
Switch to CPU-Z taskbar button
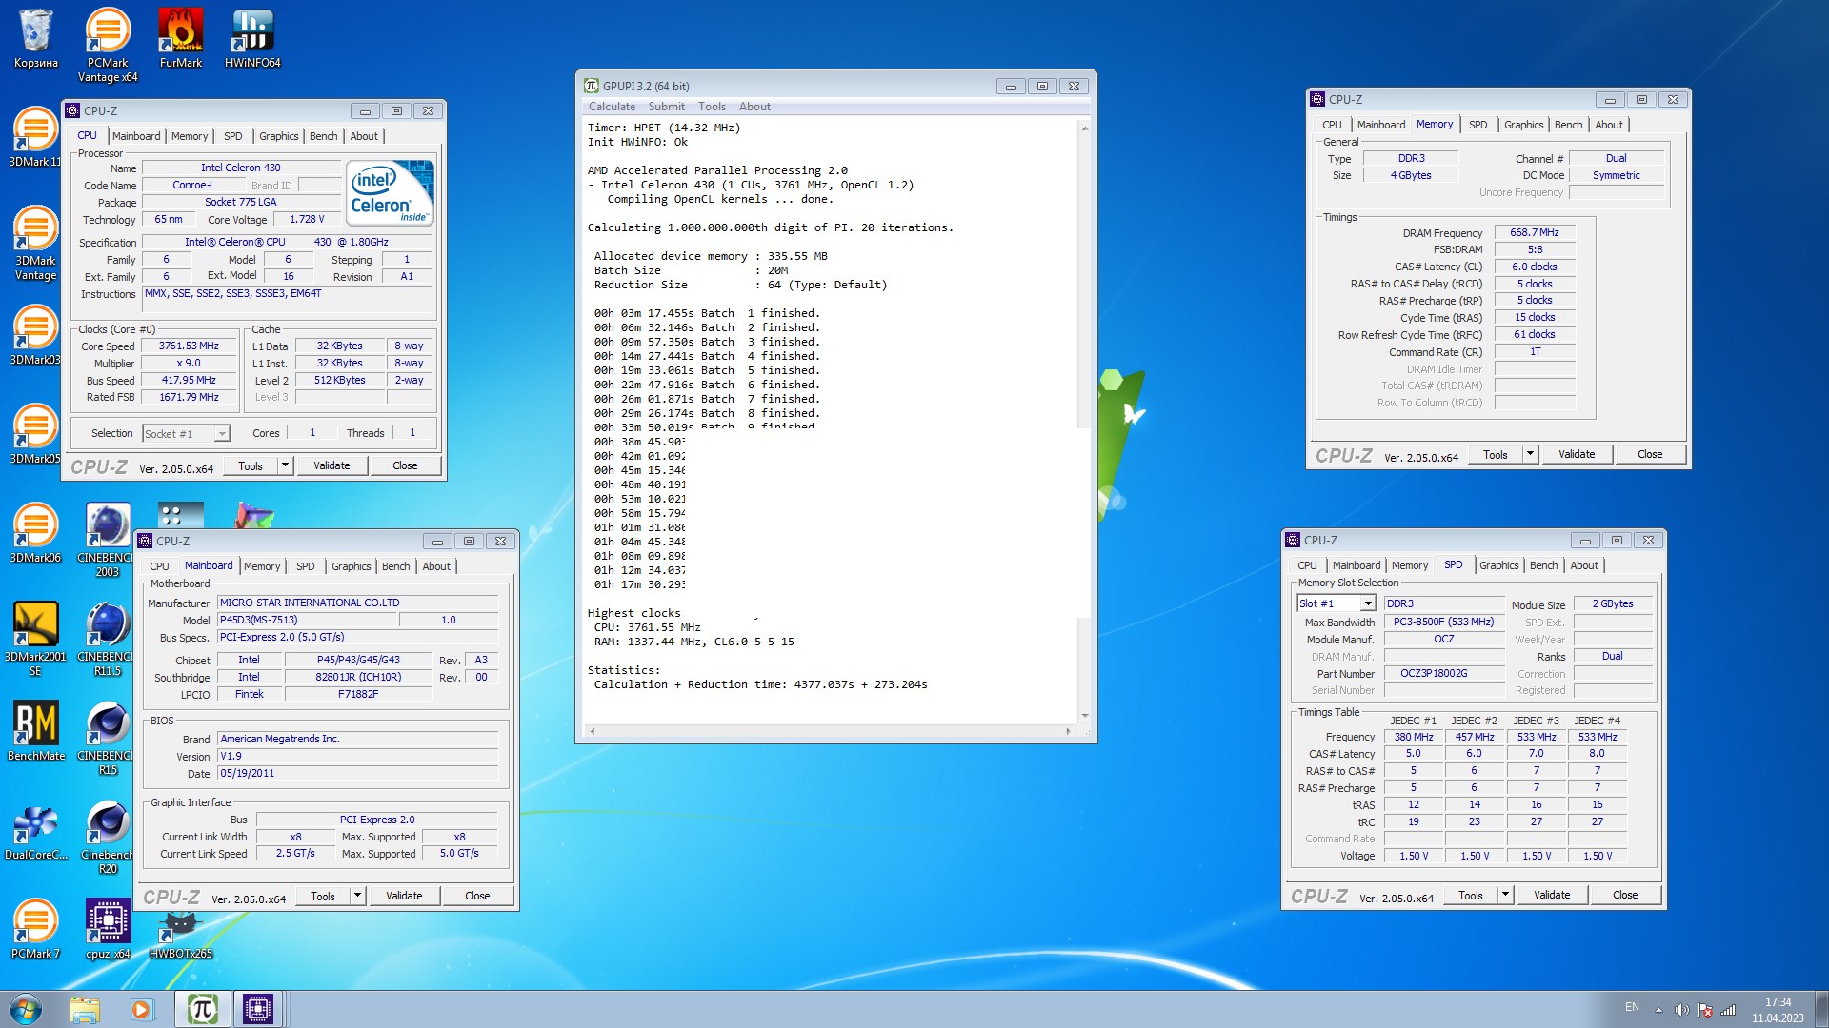(258, 1009)
